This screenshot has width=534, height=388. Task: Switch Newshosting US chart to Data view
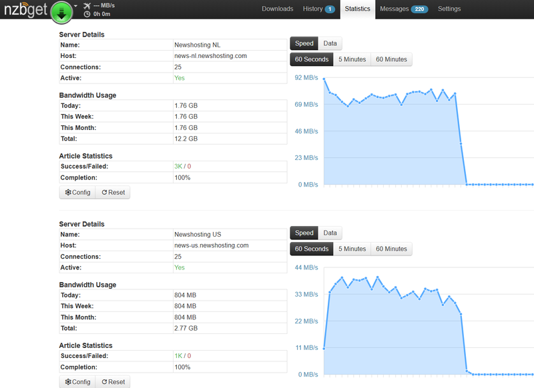(330, 233)
